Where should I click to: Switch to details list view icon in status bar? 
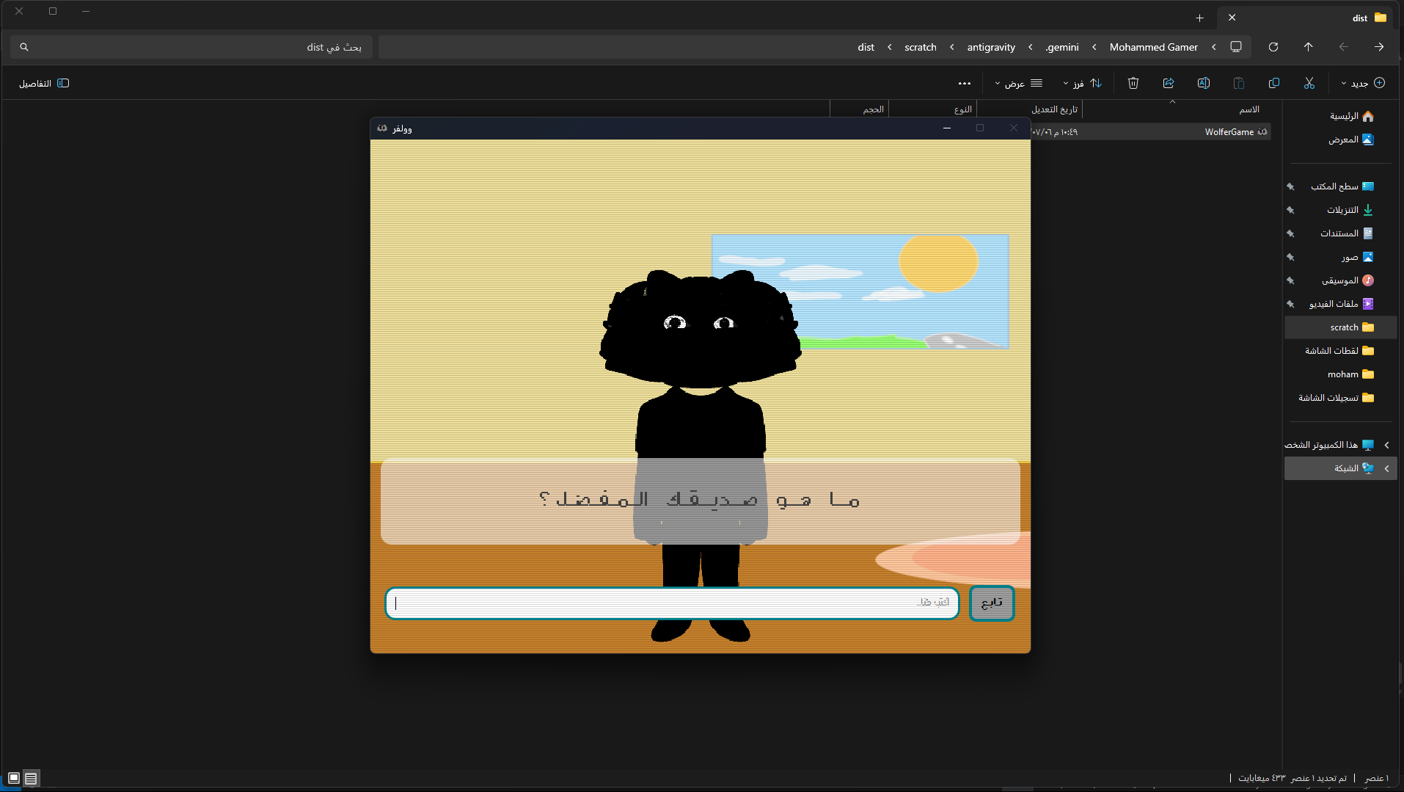[31, 778]
